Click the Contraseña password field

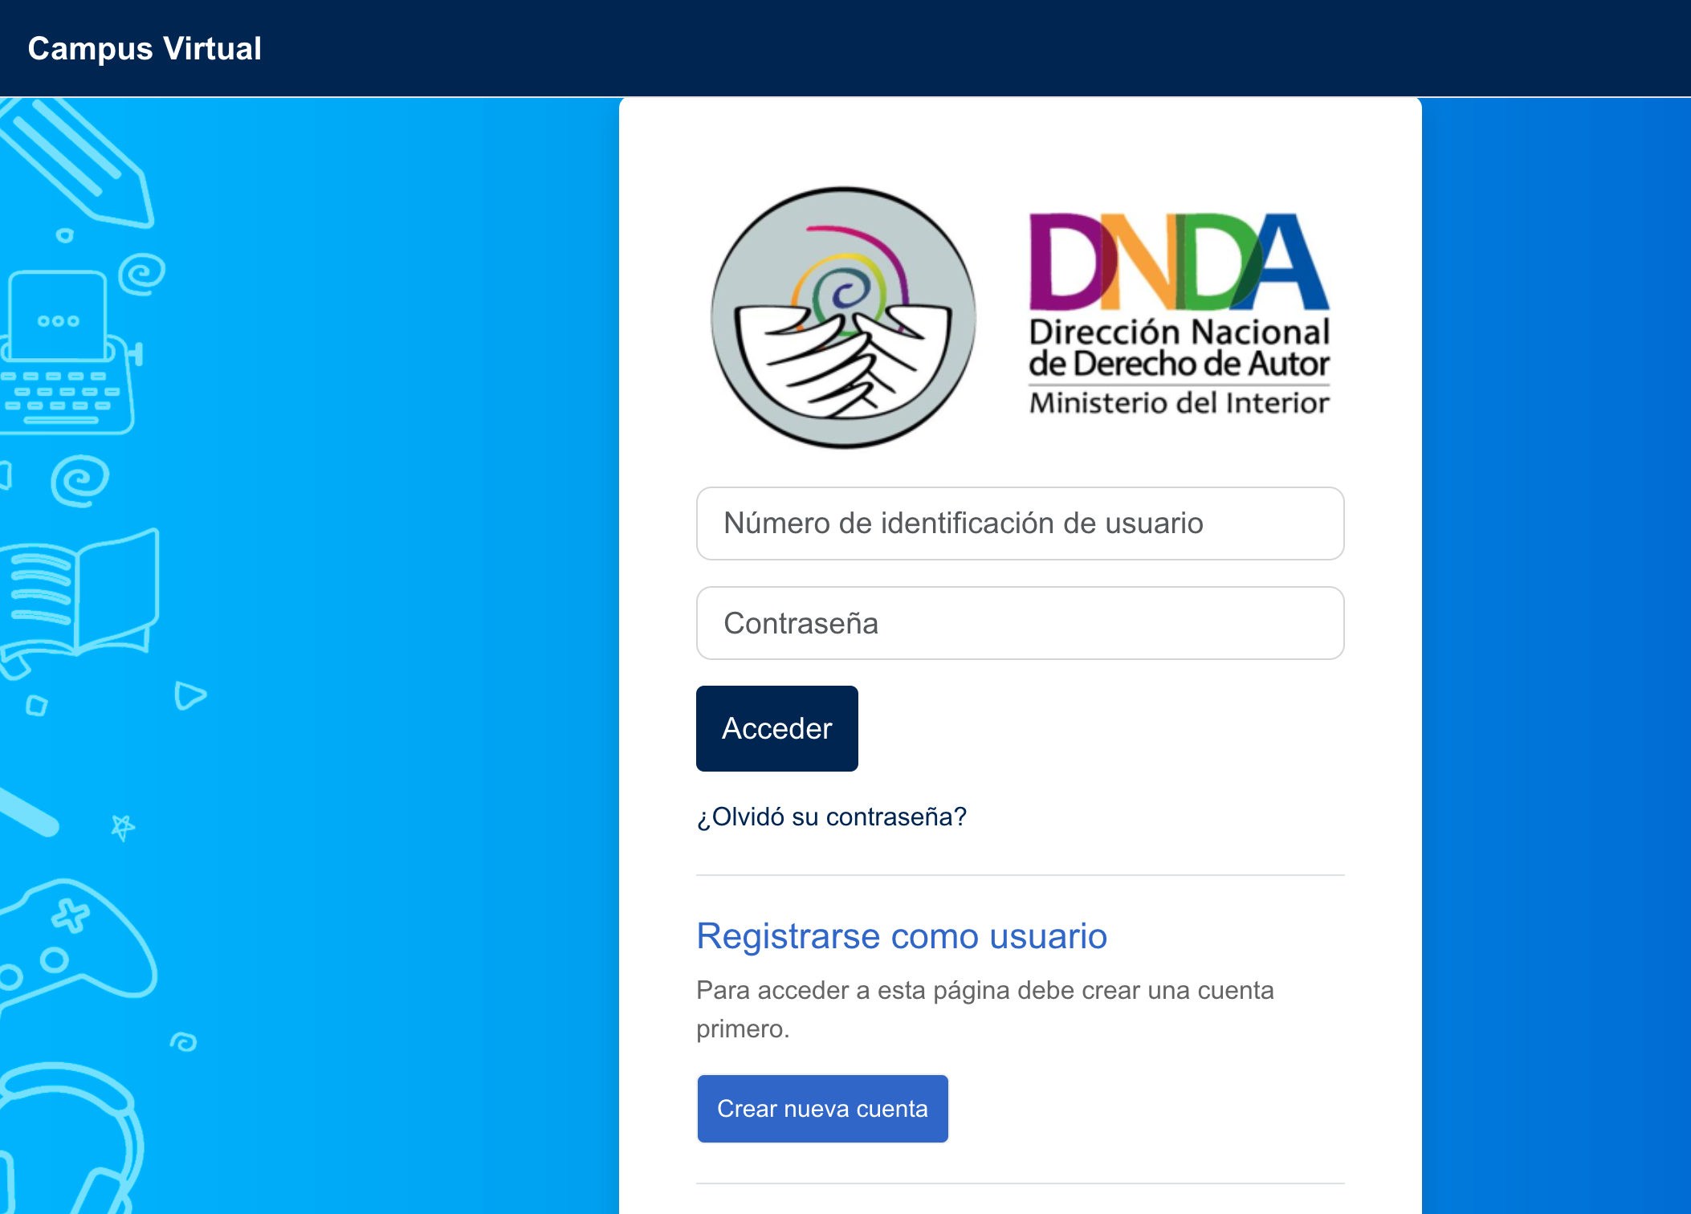pyautogui.click(x=1020, y=623)
